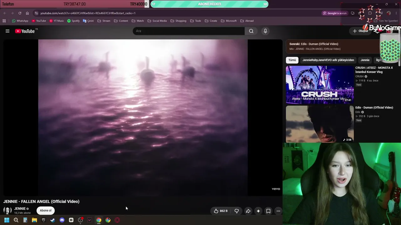Image resolution: width=401 pixels, height=225 pixels.
Task: Switch to the Chrome window on taskbar
Action: click(99, 220)
